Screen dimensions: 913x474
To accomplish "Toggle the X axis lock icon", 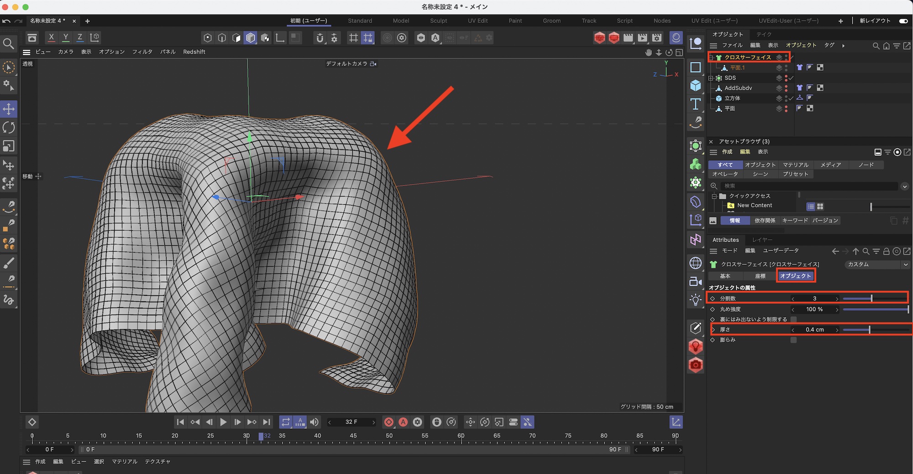I will point(51,38).
